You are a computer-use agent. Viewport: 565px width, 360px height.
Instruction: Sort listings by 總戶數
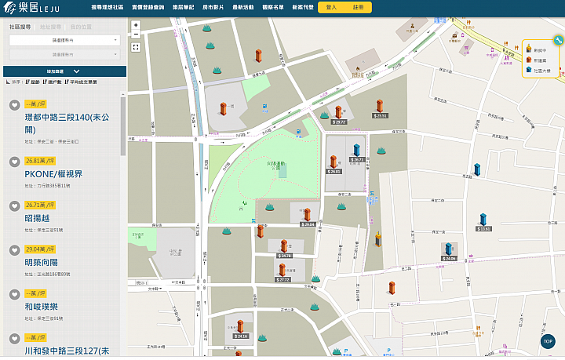(x=53, y=82)
